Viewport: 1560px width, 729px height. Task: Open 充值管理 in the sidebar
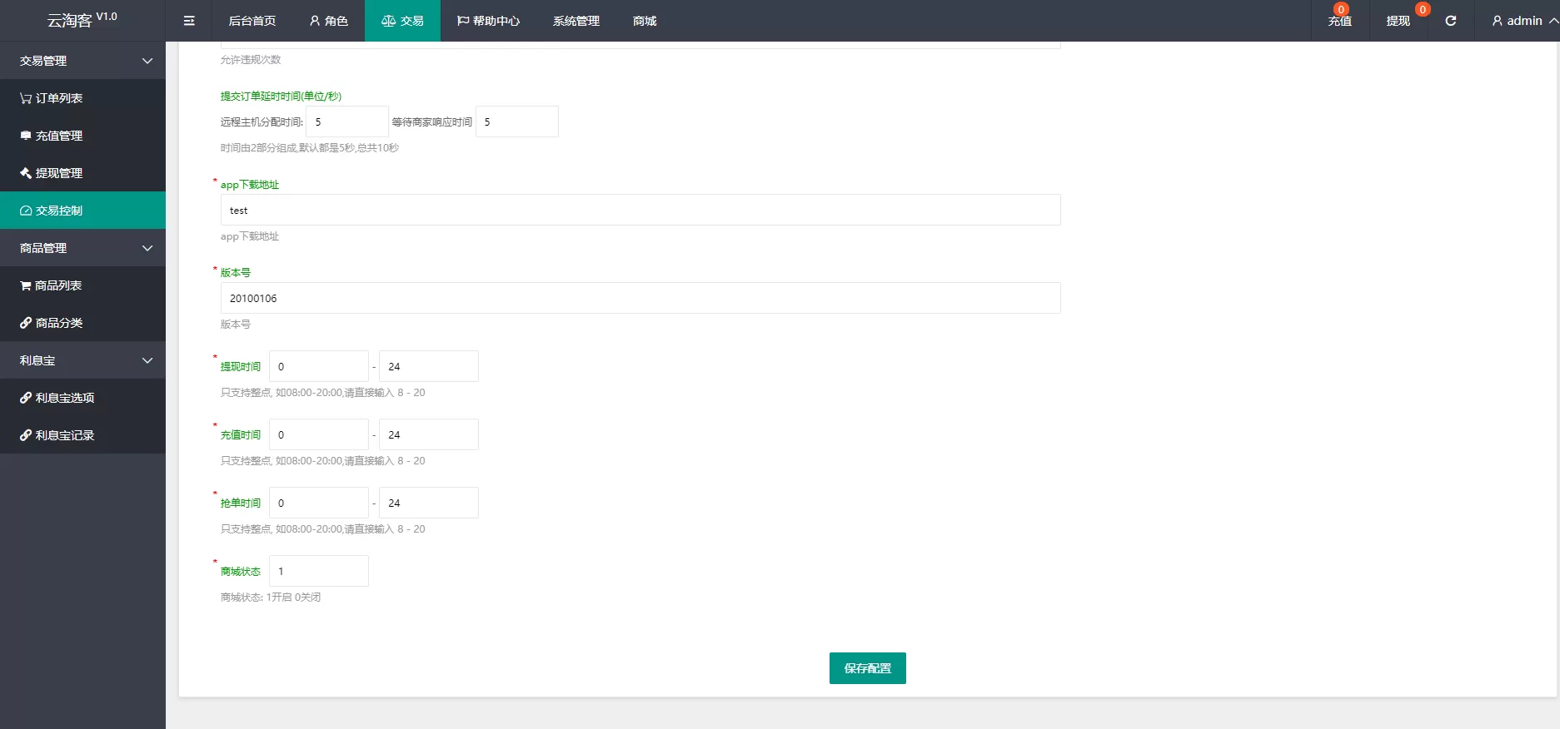tap(58, 136)
